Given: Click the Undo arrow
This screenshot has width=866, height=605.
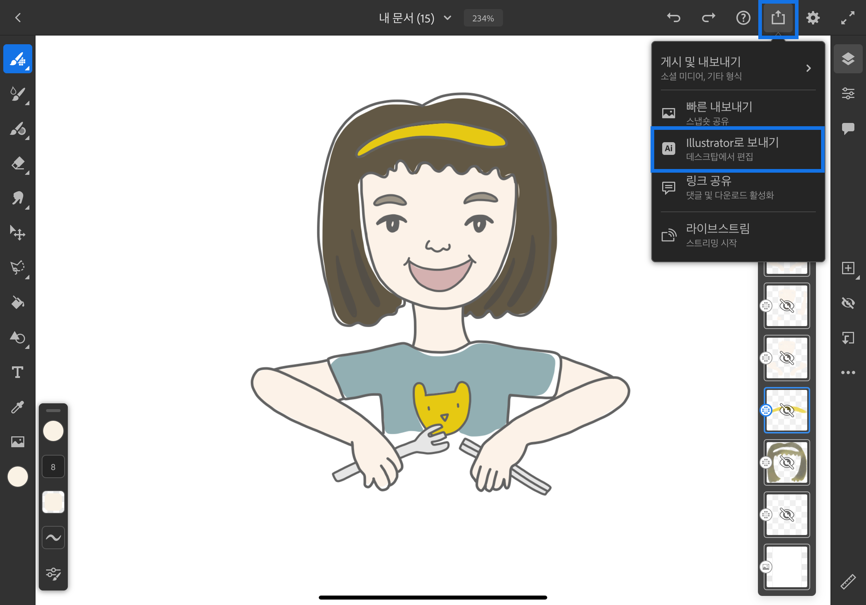Looking at the screenshot, I should (x=674, y=18).
